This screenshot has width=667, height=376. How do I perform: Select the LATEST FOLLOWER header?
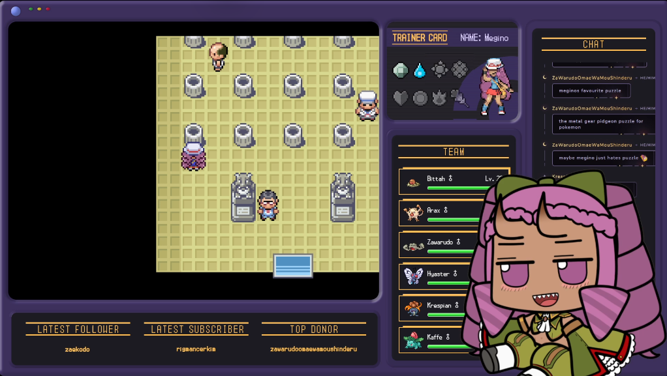pos(78,329)
